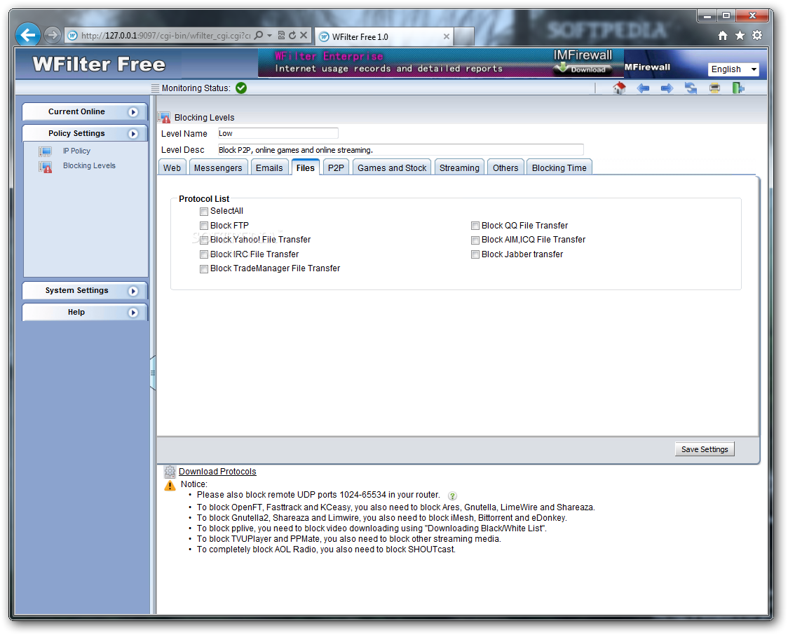
Task: Click the WFilter refresh toolbar icon
Action: pyautogui.click(x=691, y=88)
